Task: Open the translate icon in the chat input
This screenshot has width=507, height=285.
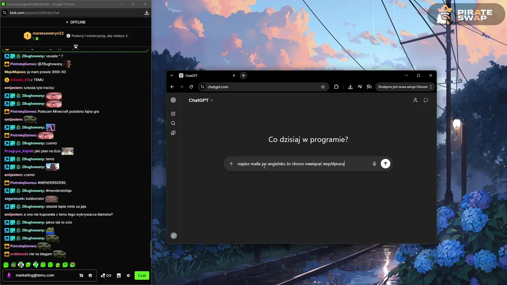Action: point(81,275)
